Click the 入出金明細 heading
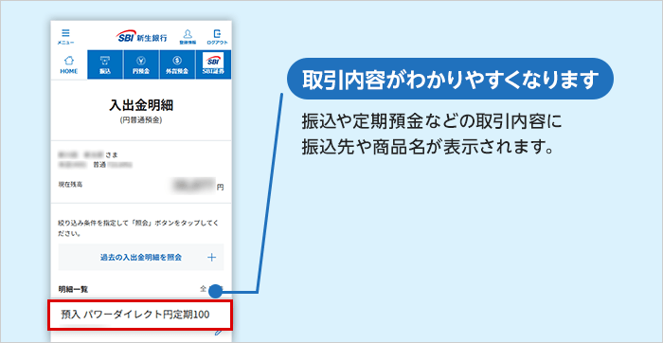This screenshot has width=663, height=343. (x=141, y=106)
